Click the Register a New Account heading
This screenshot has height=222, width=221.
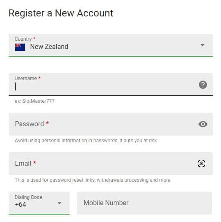61,13
